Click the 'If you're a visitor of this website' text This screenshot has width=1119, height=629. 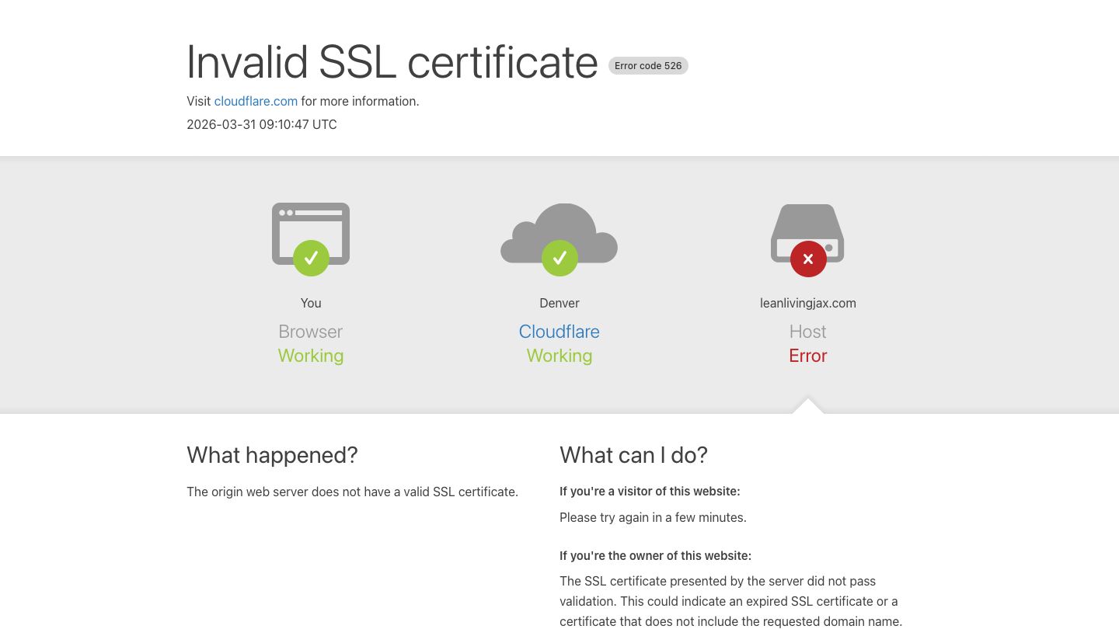tap(650, 492)
